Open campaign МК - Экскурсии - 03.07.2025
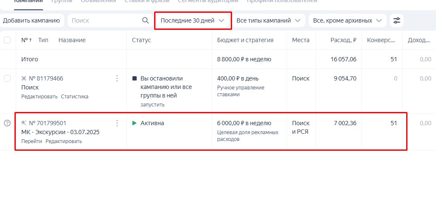Image resolution: width=436 pixels, height=224 pixels. 60,132
